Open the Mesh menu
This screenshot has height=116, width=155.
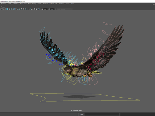click(x=9, y=4)
